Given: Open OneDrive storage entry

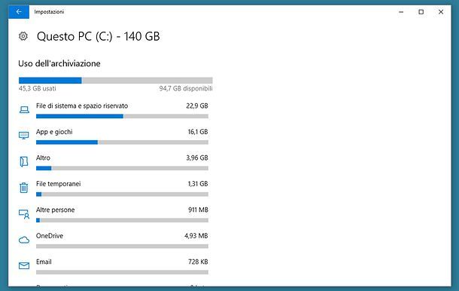Looking at the screenshot, I should 50,236.
